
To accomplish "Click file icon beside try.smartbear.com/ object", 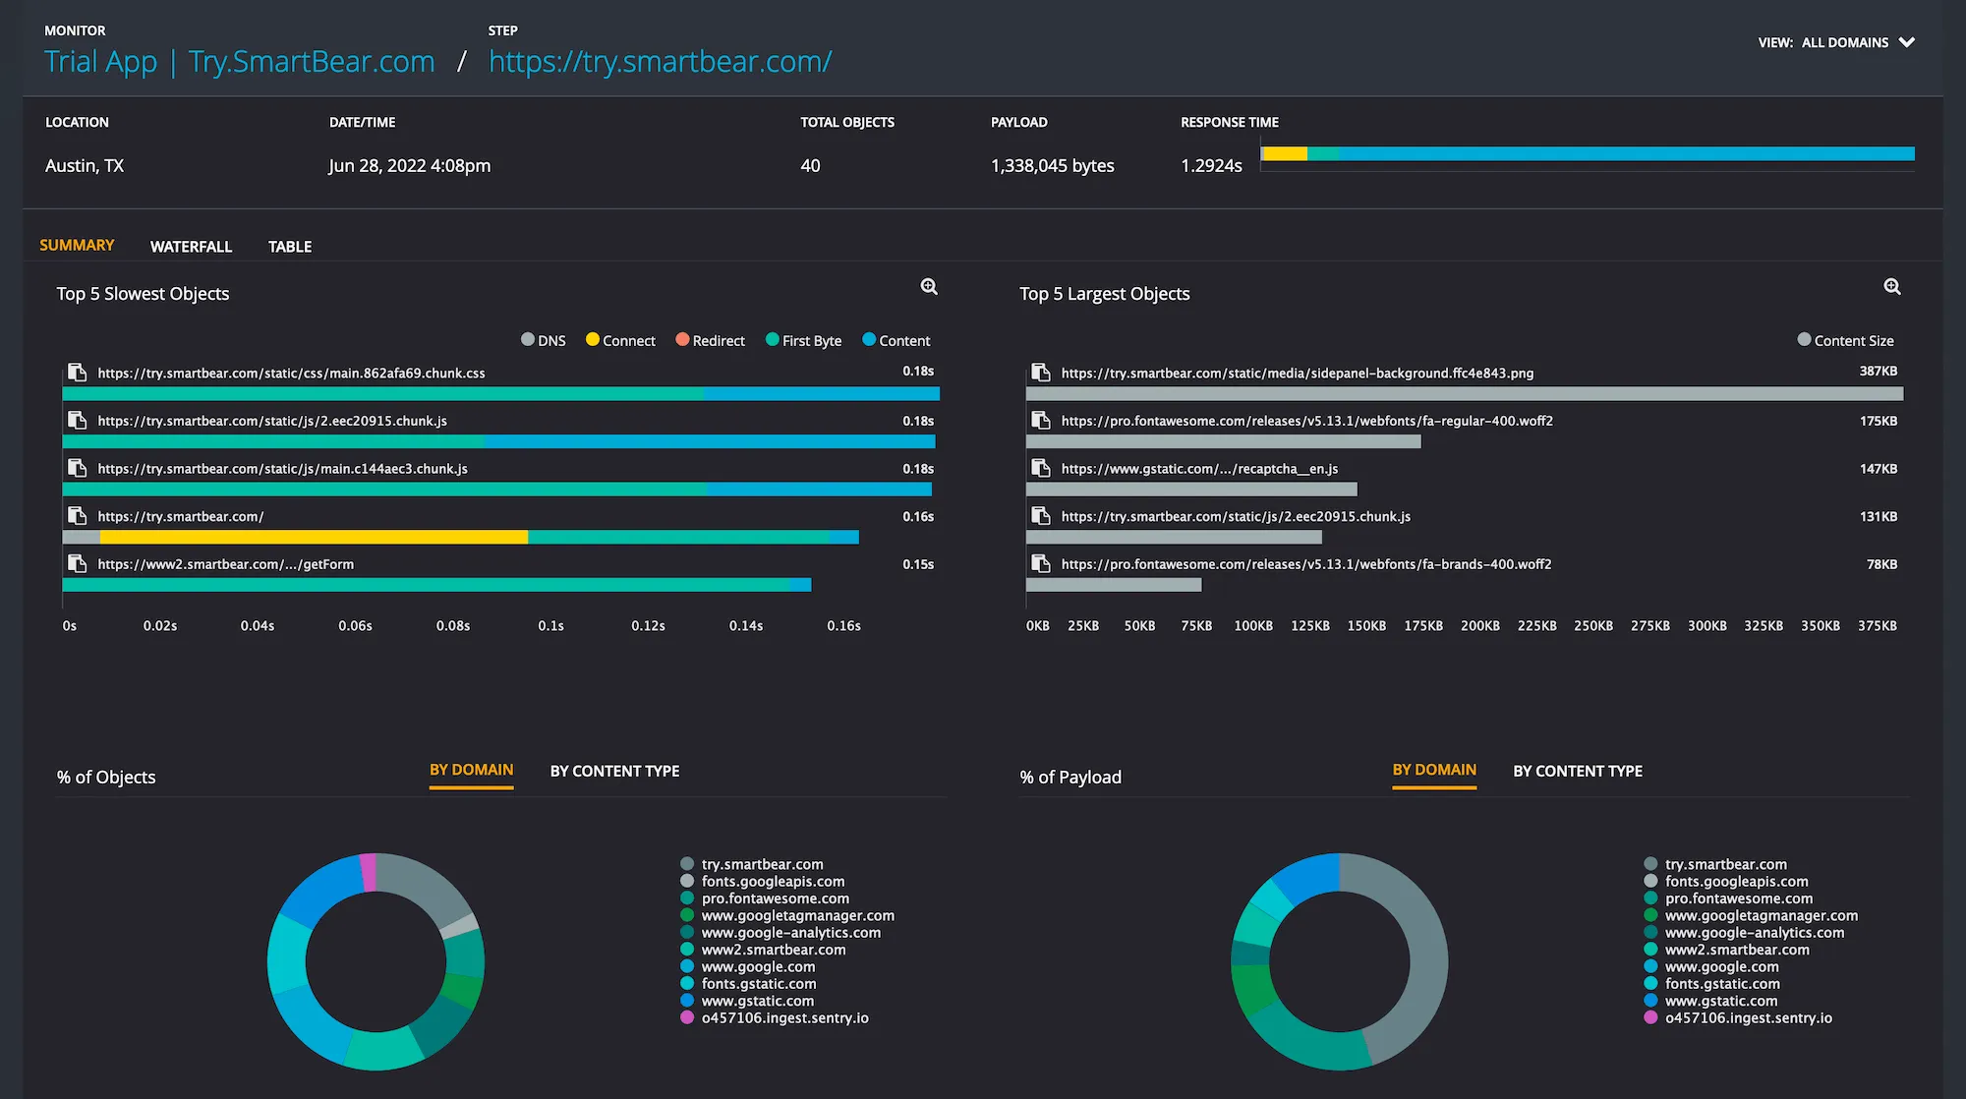I will pyautogui.click(x=77, y=516).
